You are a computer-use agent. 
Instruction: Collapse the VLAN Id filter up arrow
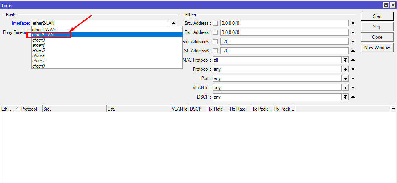coord(353,88)
